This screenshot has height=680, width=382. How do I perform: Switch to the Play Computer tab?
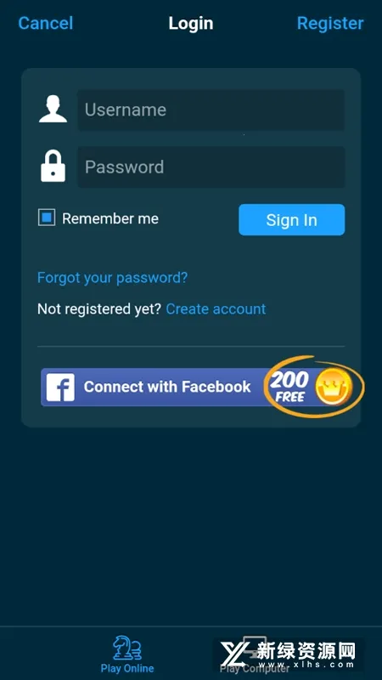point(255,654)
